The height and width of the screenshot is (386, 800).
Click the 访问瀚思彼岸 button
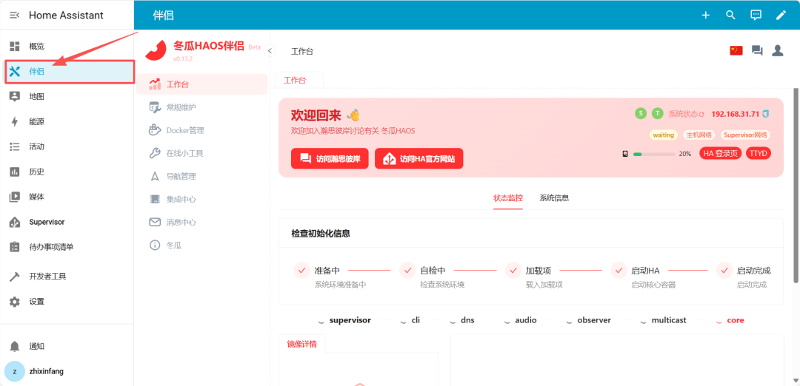330,158
